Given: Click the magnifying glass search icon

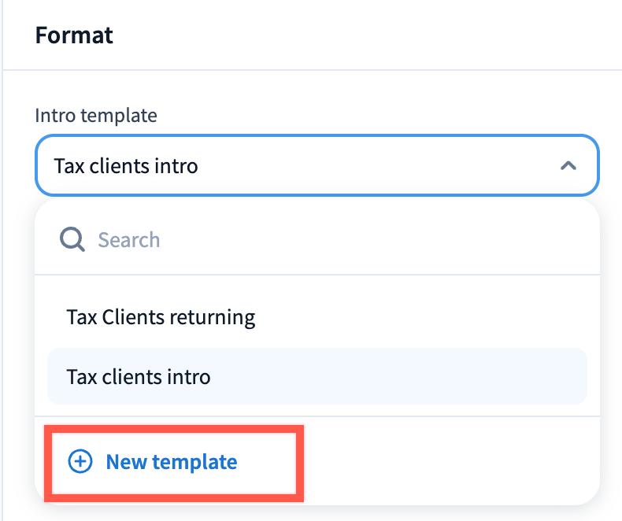Looking at the screenshot, I should tap(72, 239).
